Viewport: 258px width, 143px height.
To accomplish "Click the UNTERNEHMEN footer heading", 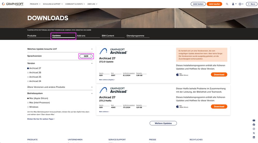I will pyautogui.click(x=75, y=140).
